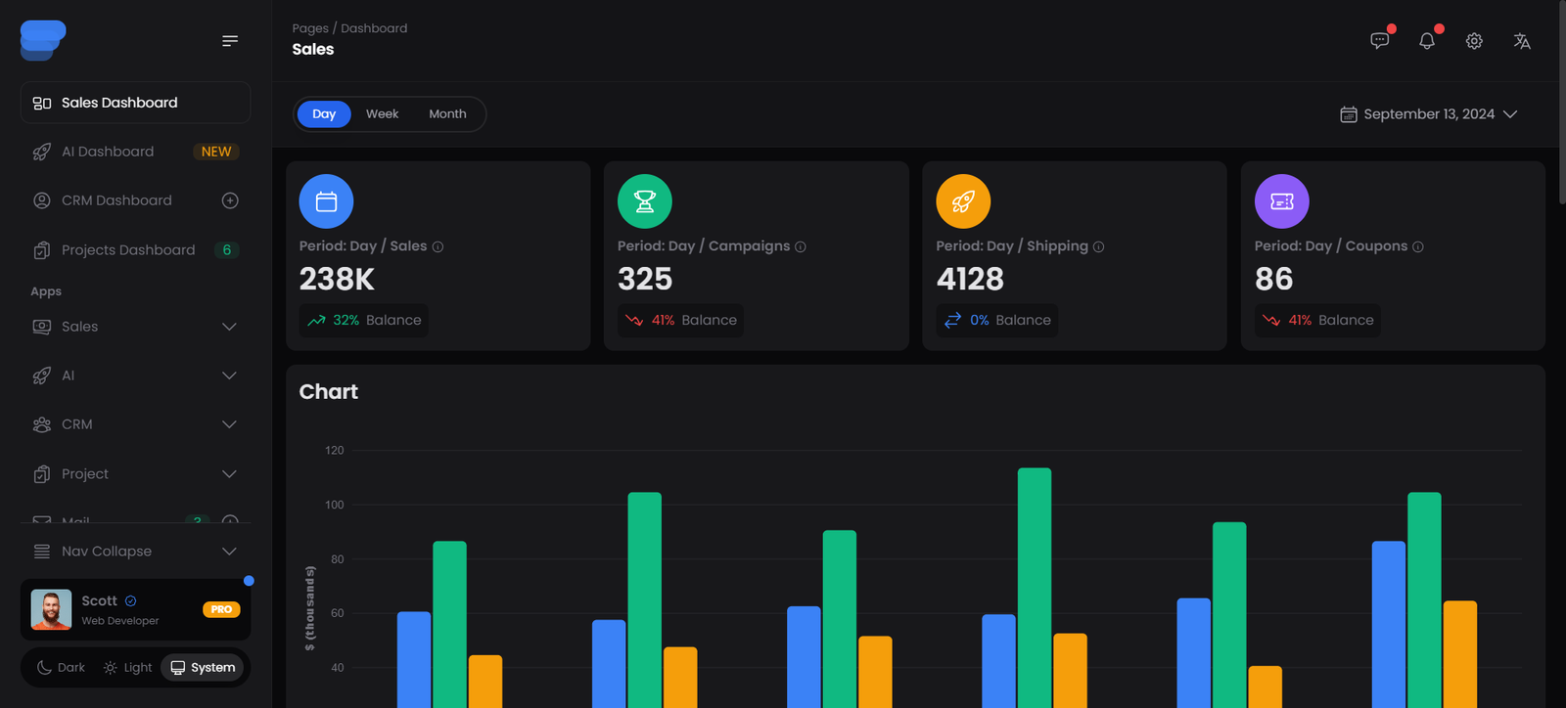
Task: Open the AI Dashboard menu item
Action: click(135, 152)
